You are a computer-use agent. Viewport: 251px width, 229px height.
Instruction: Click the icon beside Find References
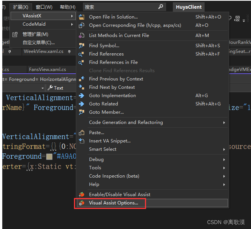(81, 54)
